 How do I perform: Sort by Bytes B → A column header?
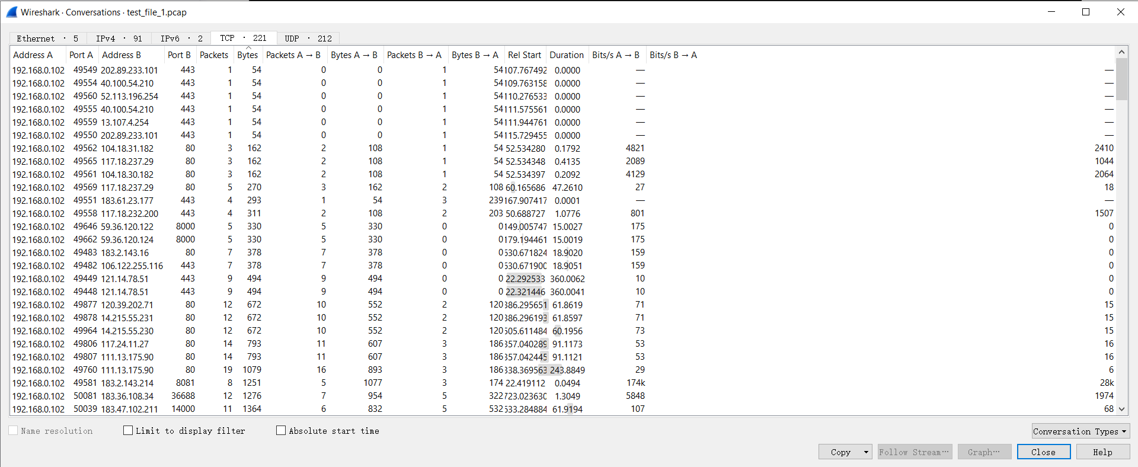coord(475,55)
